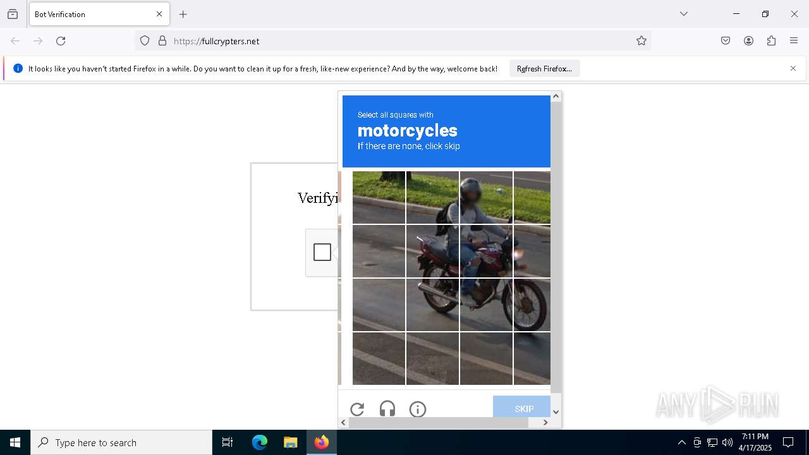Show site security lock information
The width and height of the screenshot is (809, 455).
(x=162, y=41)
